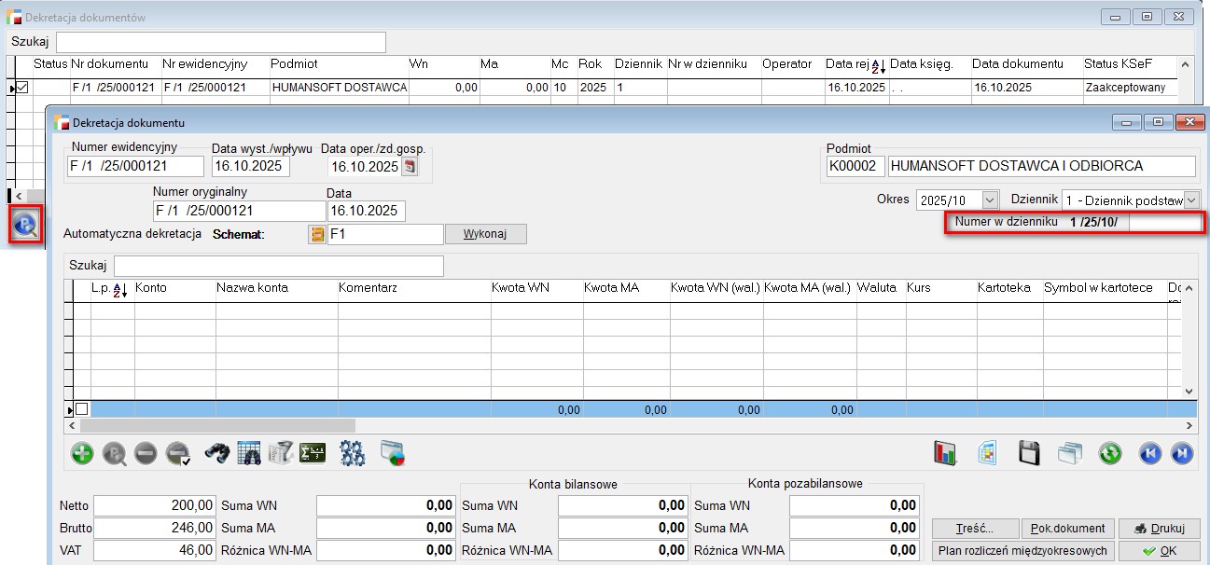Image resolution: width=1210 pixels, height=565 pixels.
Task: Click the green add entry plus icon
Action: coord(83,454)
